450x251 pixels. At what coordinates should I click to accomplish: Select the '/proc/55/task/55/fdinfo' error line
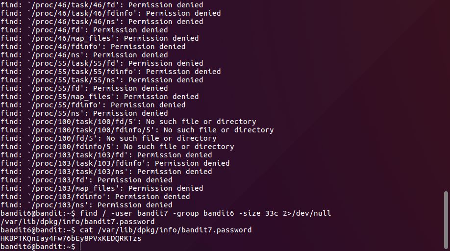click(110, 72)
